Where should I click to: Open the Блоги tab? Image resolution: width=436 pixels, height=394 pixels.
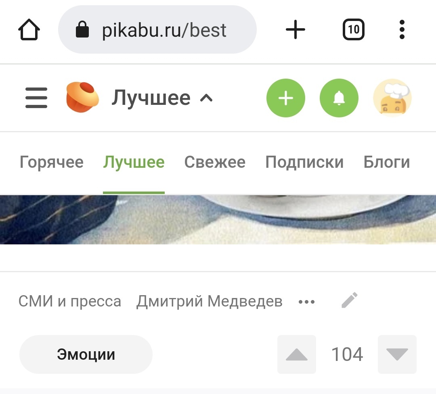click(x=387, y=162)
